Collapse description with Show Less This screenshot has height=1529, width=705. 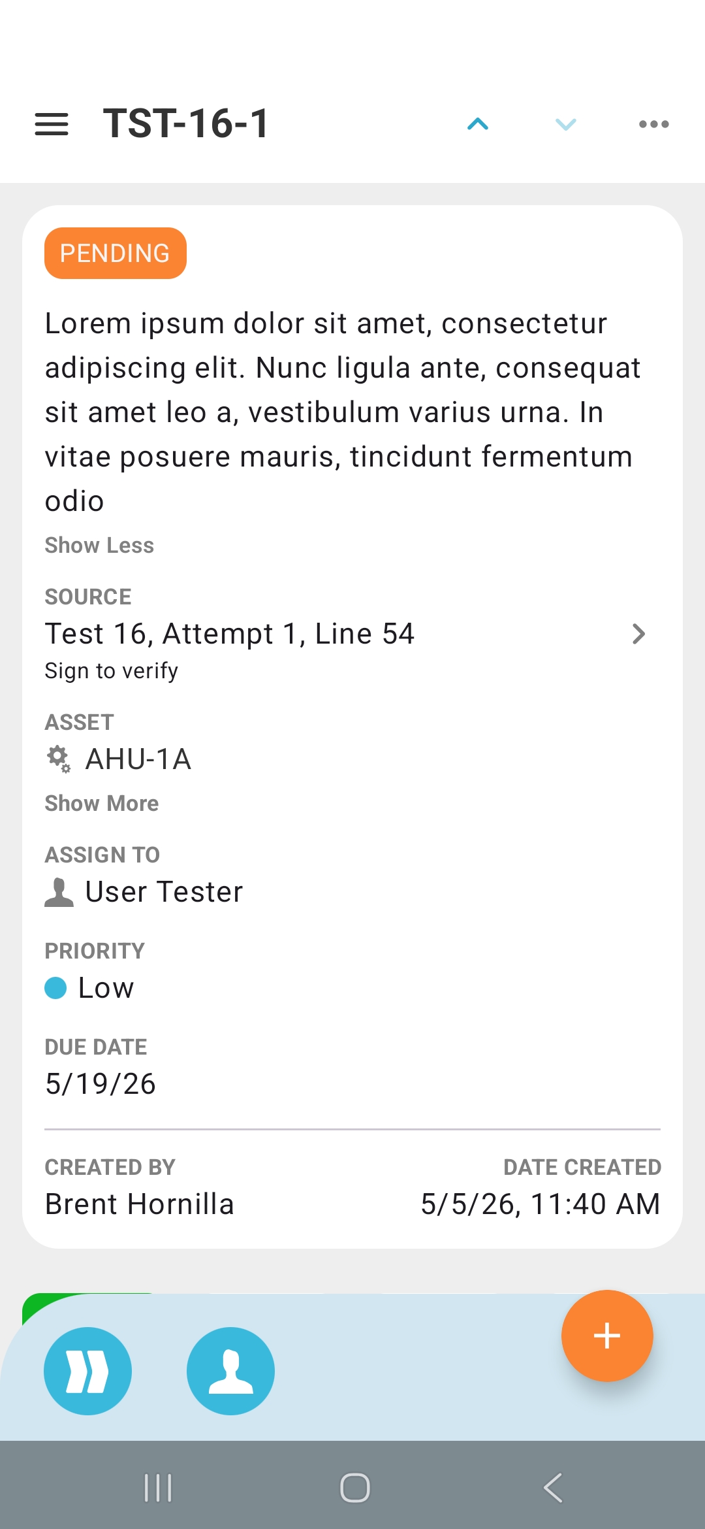click(x=99, y=545)
